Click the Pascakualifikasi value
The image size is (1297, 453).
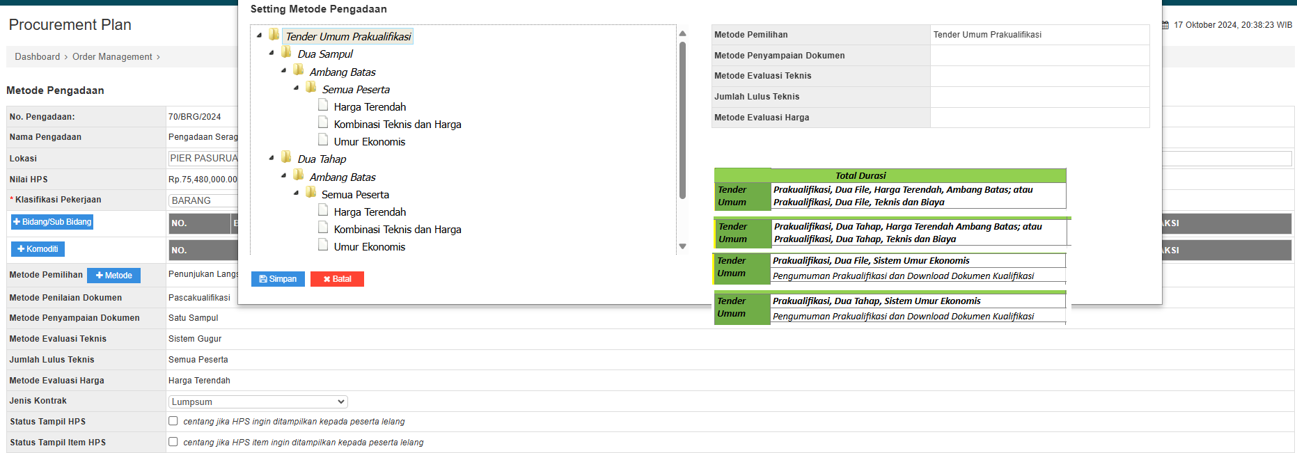click(x=199, y=298)
